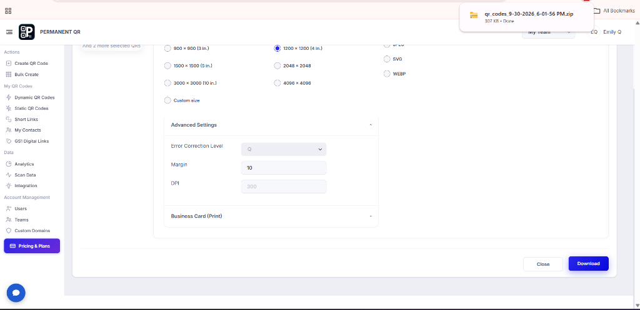Open the hamburger menu icon
This screenshot has width=640, height=310.
tap(9, 32)
